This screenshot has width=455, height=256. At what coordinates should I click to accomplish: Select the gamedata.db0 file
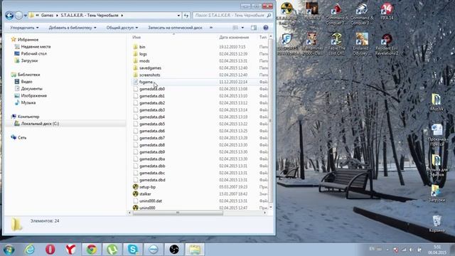[151, 89]
